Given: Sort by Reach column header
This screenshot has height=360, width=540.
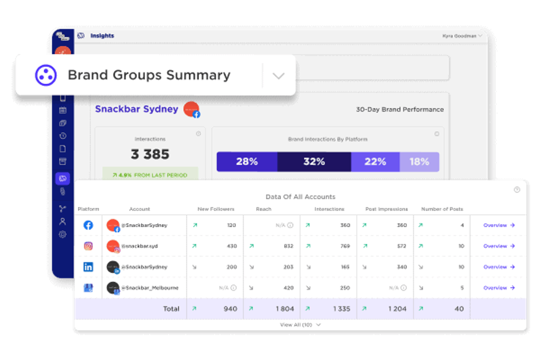Looking at the screenshot, I should pos(264,209).
